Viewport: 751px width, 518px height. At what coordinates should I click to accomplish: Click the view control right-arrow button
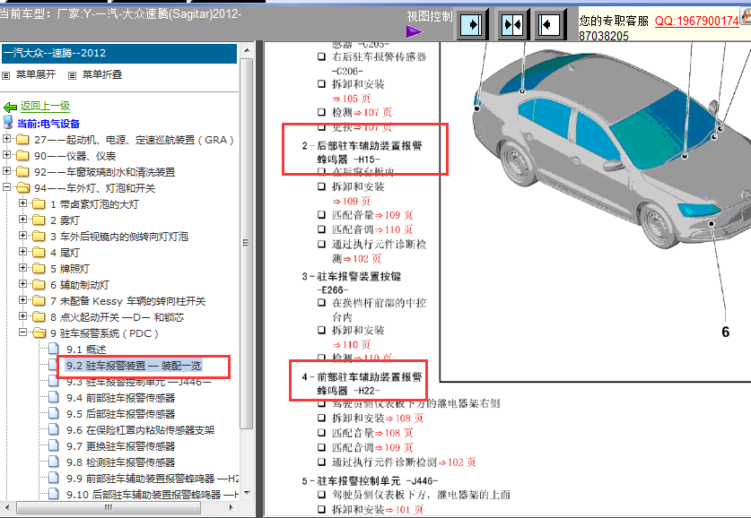coord(472,24)
